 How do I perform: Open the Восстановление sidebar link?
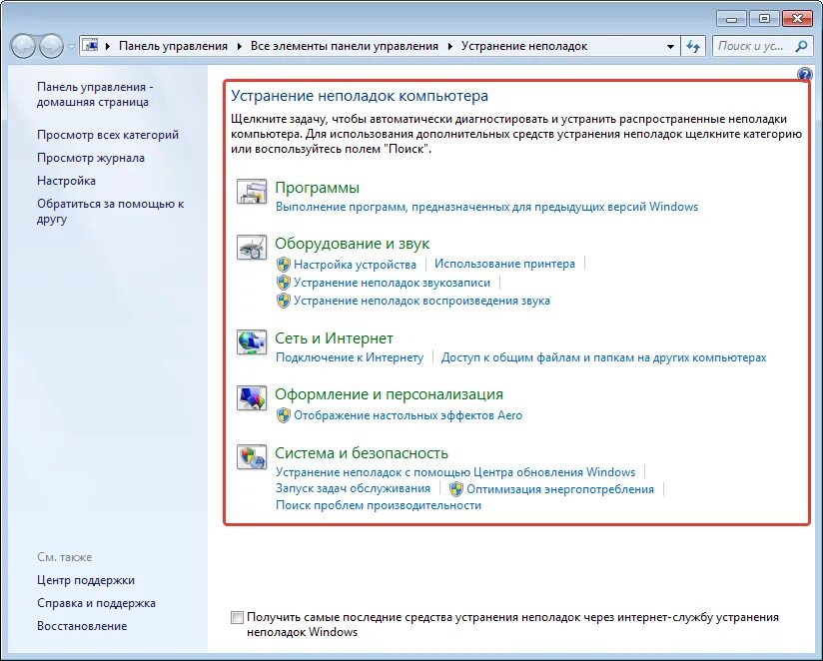point(82,626)
